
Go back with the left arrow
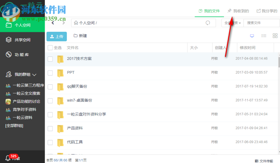pyautogui.click(x=53, y=23)
